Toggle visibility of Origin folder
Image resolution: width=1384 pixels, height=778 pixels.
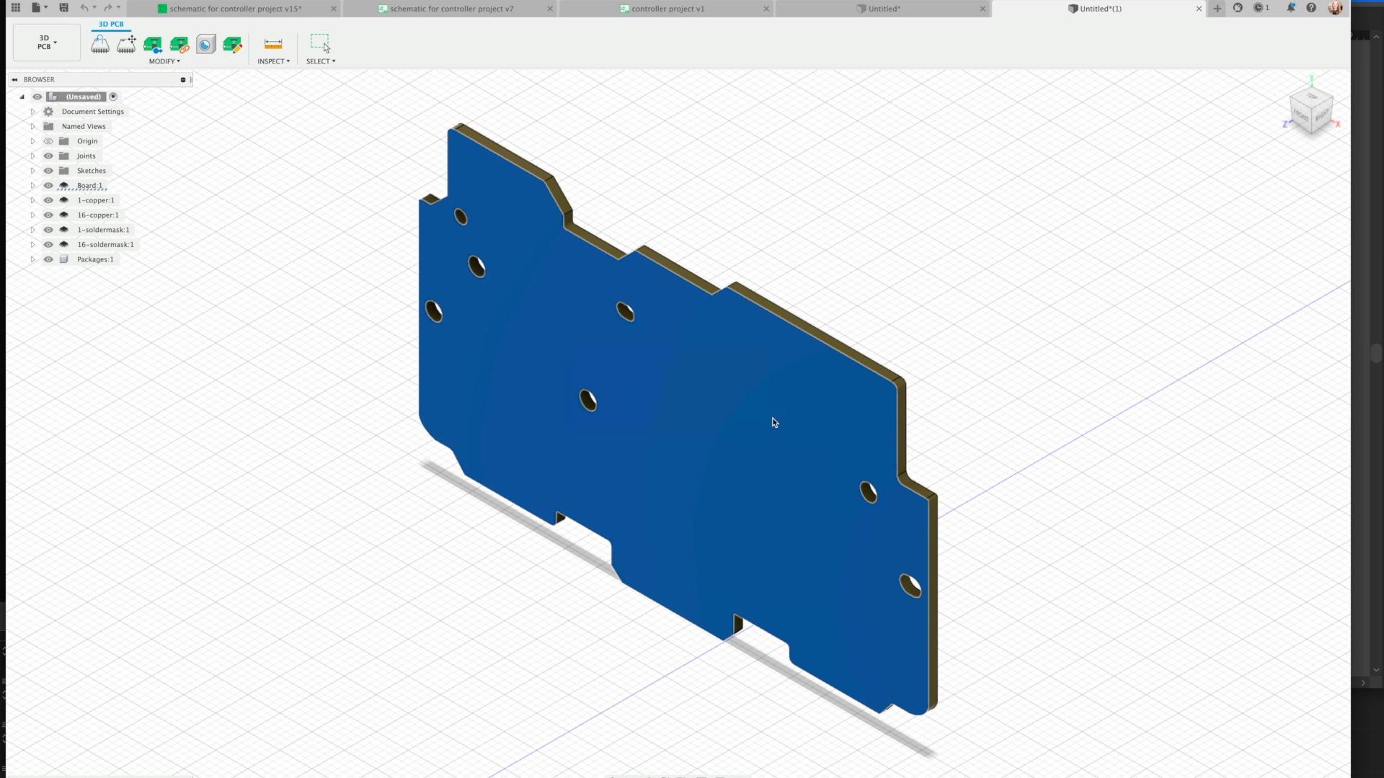tap(48, 141)
